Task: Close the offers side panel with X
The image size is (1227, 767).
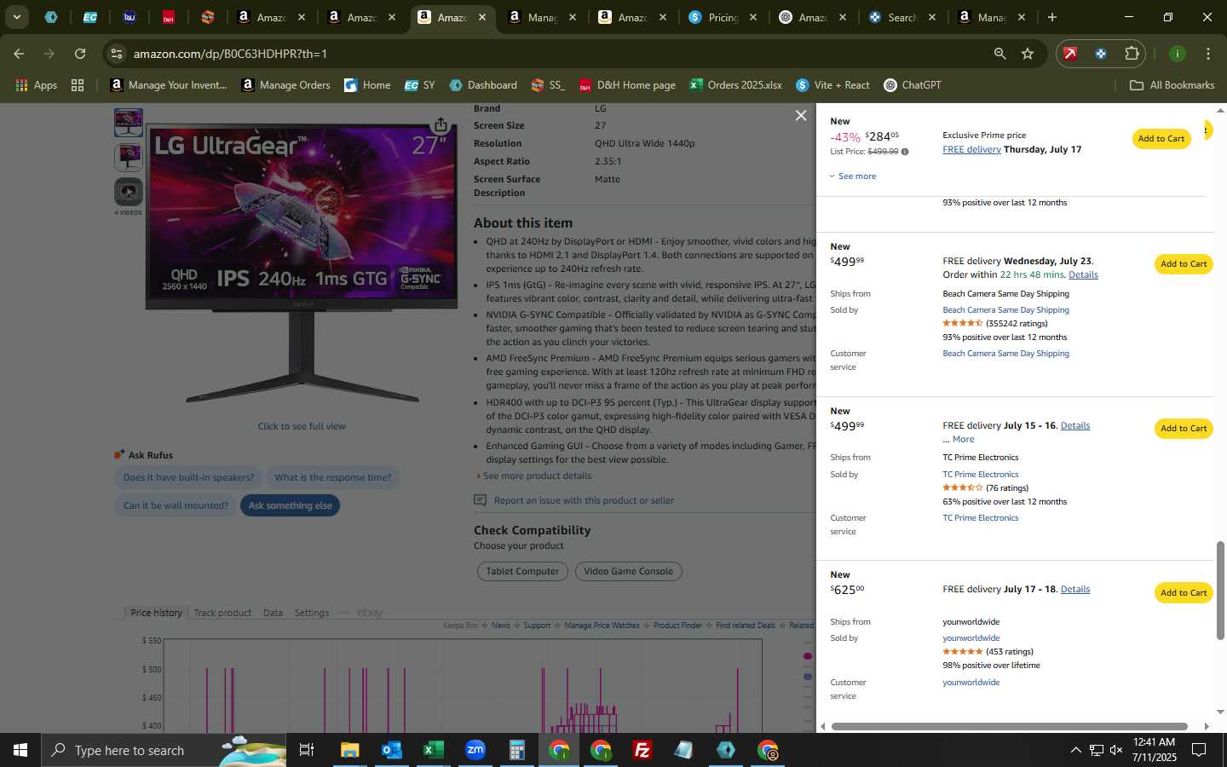Action: pos(801,115)
